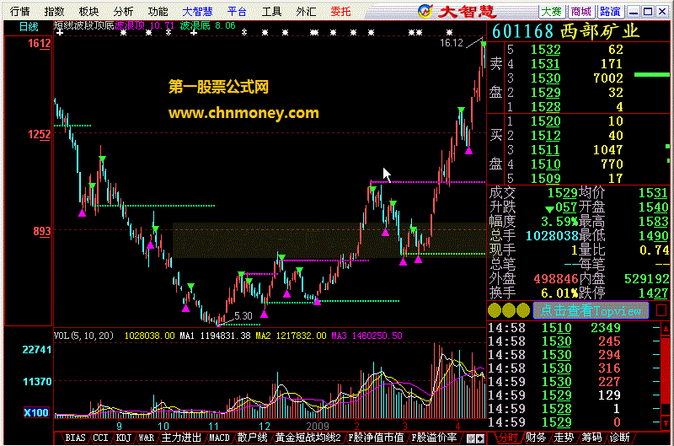This screenshot has height=446, width=674.
Task: Open the 平台 menu
Action: tap(237, 11)
